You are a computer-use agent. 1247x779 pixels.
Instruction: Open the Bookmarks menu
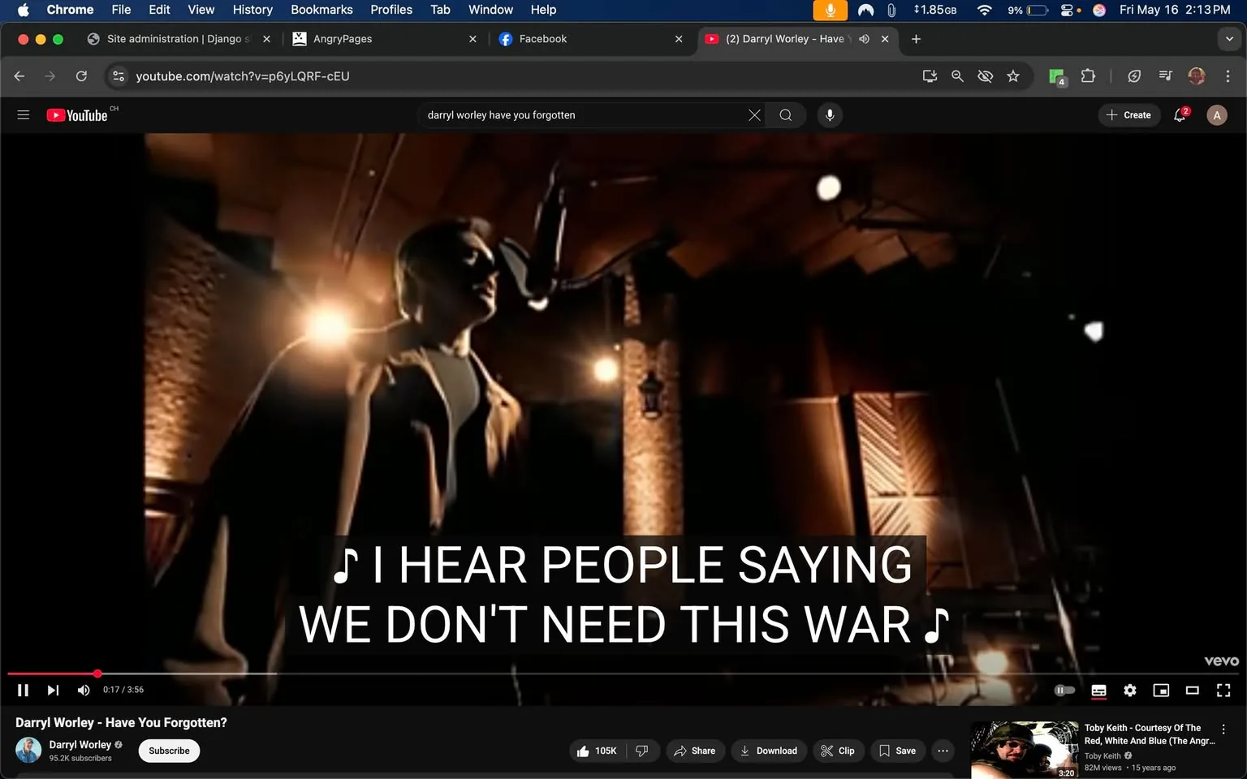[321, 10]
